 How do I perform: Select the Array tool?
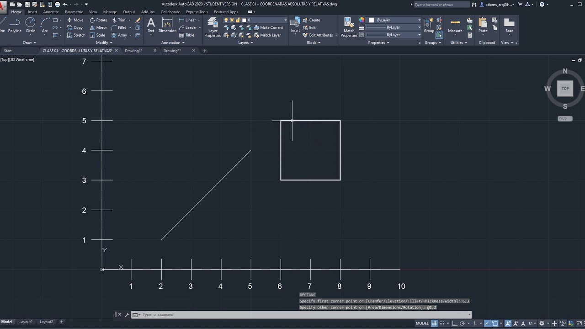(x=119, y=35)
